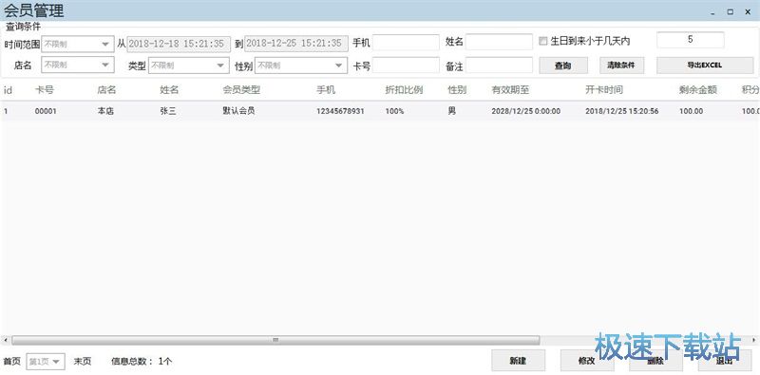This screenshot has width=760, height=375.
Task: Click the birthday days field showing 5
Action: tap(691, 40)
